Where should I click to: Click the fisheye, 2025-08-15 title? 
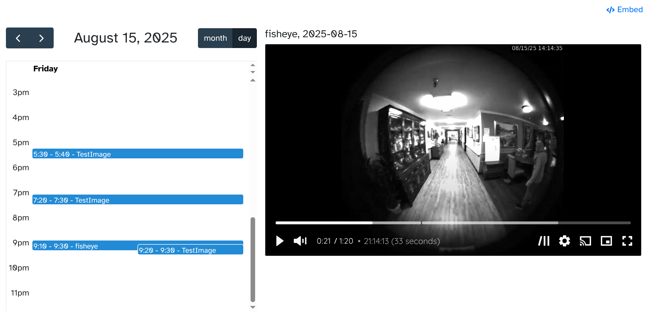(x=311, y=34)
